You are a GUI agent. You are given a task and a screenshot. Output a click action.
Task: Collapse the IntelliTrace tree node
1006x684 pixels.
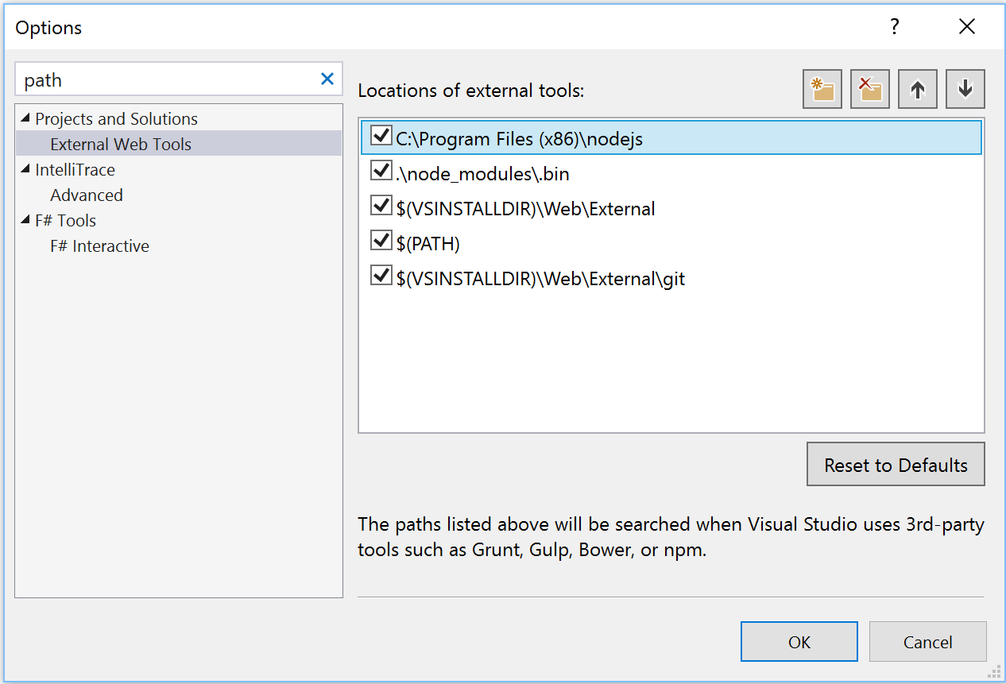[26, 171]
